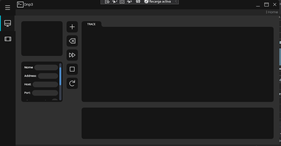
Task: Click the Address input field
Action: point(48,76)
